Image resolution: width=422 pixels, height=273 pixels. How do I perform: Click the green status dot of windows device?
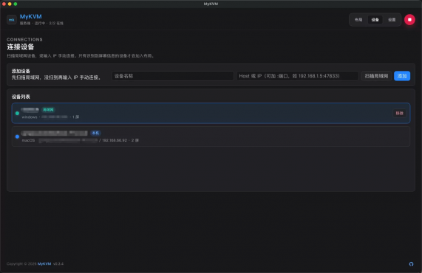[x=17, y=113]
